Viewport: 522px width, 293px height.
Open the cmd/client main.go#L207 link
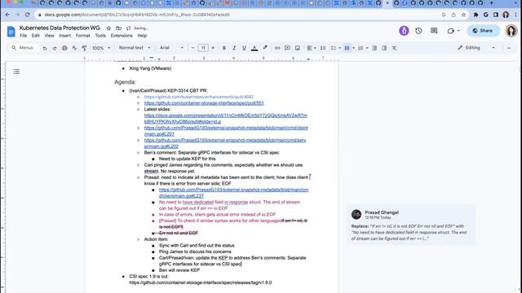226,131
